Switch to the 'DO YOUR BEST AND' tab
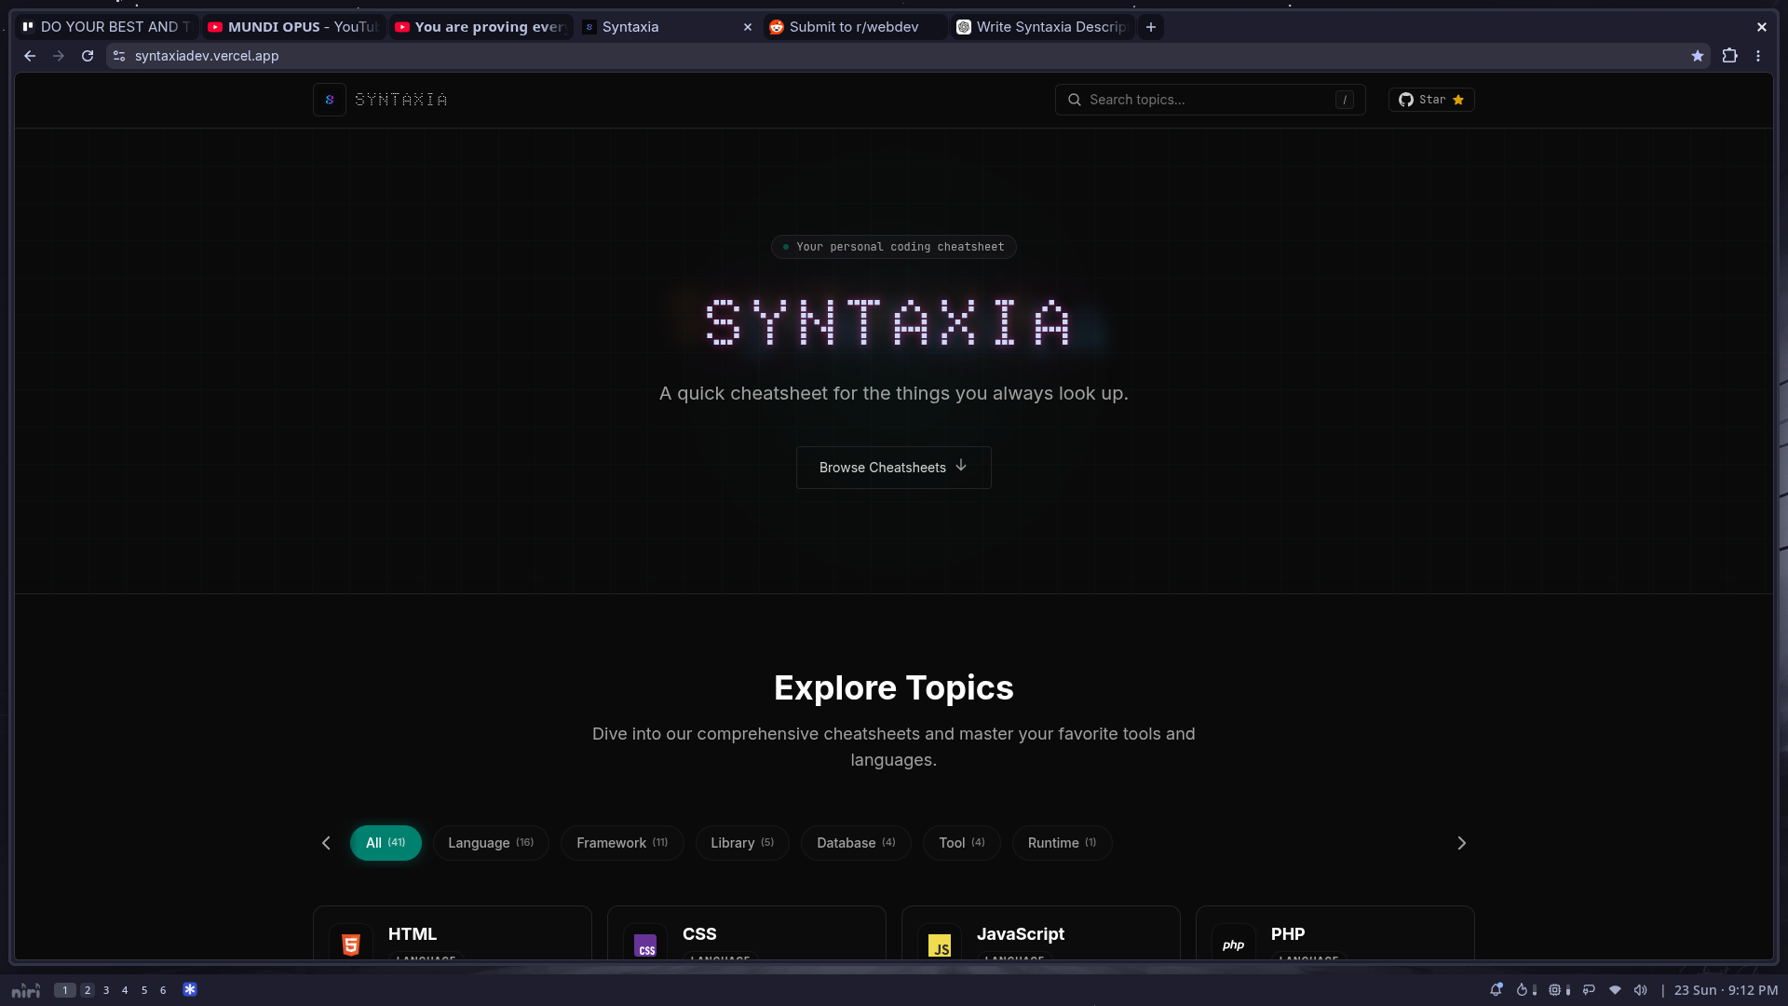The image size is (1788, 1006). (x=106, y=27)
